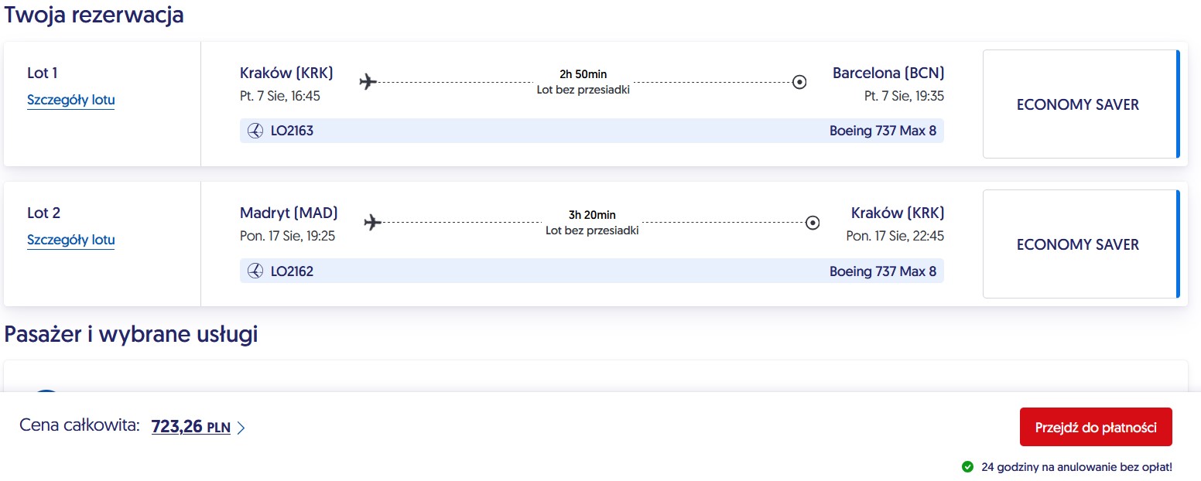Click the airplane icon next to Kraków (KRK)
The image size is (1201, 481).
[x=368, y=81]
